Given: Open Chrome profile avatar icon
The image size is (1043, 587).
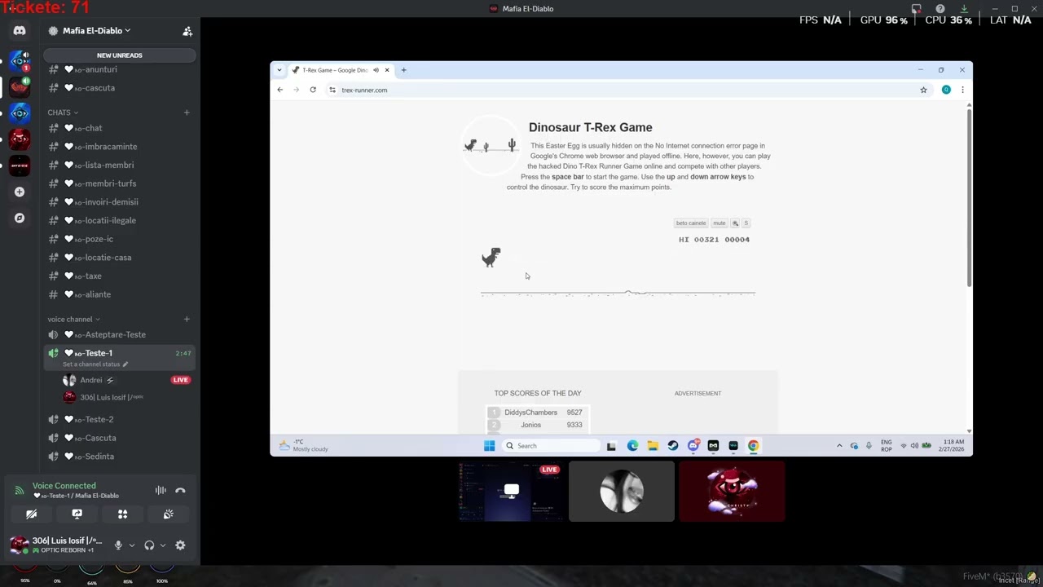Looking at the screenshot, I should click(946, 90).
